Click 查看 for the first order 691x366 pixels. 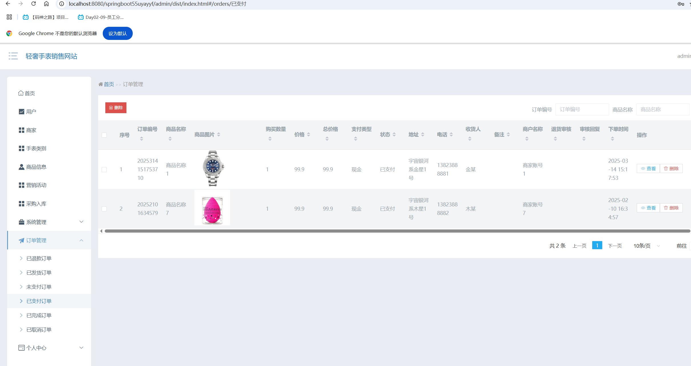[x=648, y=168]
